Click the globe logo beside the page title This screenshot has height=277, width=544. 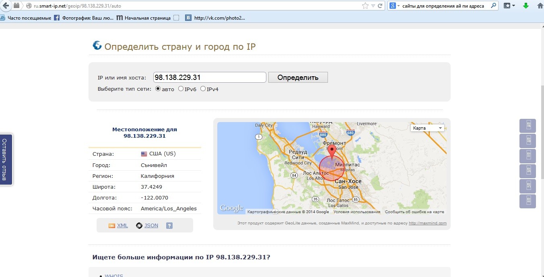coord(97,45)
